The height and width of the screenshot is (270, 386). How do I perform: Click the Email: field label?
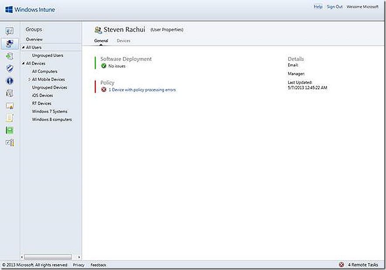(x=293, y=65)
